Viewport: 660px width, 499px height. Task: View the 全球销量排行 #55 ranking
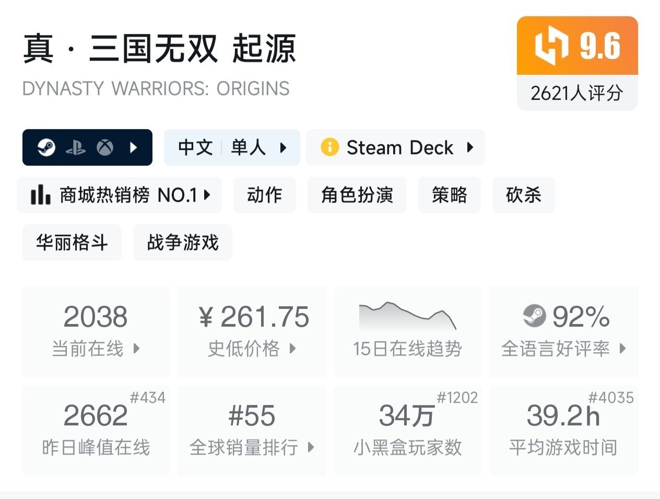tap(252, 431)
